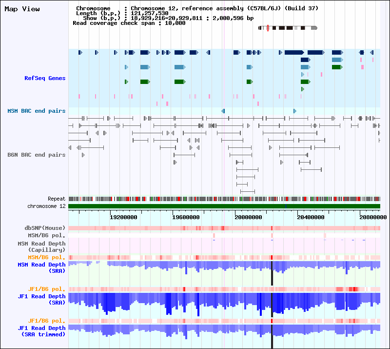Click the 19200000 ruler position label
The image size is (390, 349).
point(123,217)
